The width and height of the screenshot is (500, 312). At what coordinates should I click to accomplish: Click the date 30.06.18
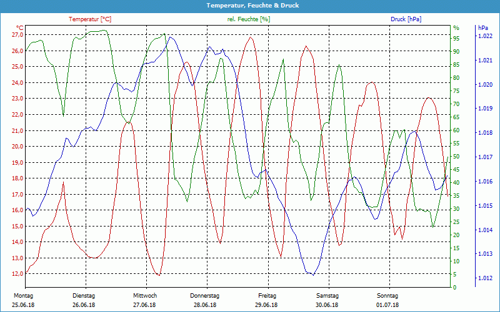[327, 305]
